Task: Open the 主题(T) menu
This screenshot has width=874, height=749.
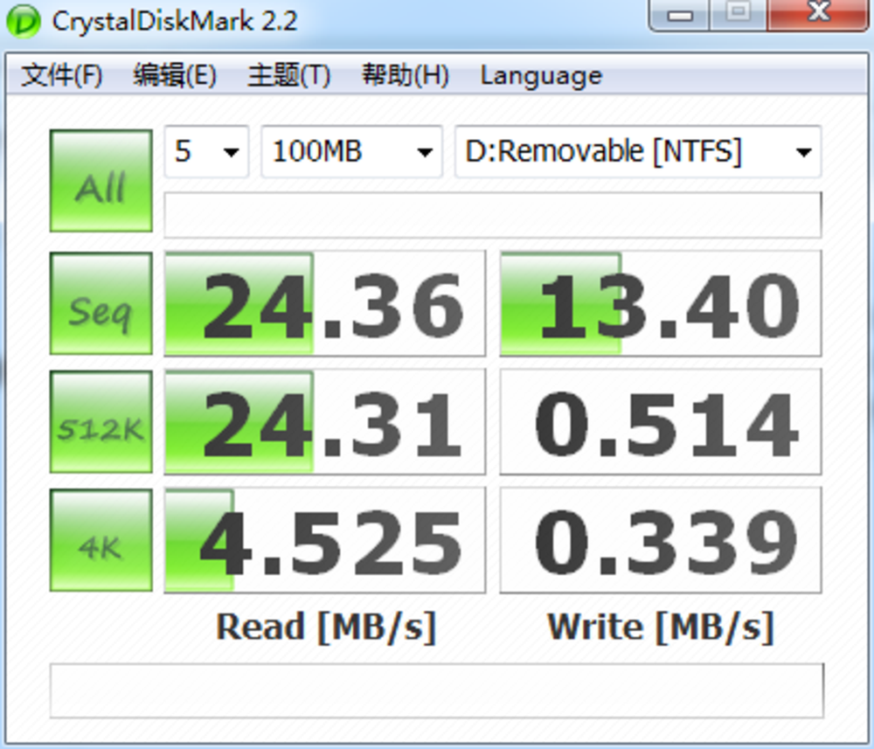Action: (288, 75)
